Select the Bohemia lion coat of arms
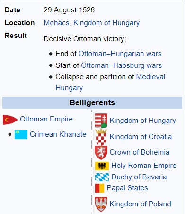Viewport: 185px width, 214px height. pos(101,153)
